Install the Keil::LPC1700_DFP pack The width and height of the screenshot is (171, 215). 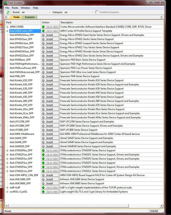[x=50, y=121]
